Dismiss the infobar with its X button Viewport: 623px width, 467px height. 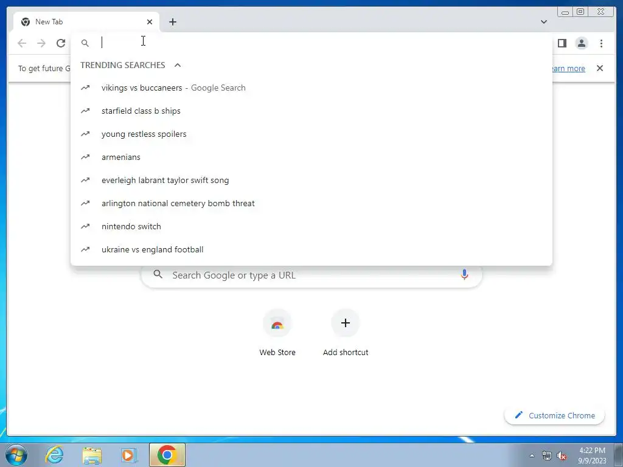pyautogui.click(x=600, y=68)
